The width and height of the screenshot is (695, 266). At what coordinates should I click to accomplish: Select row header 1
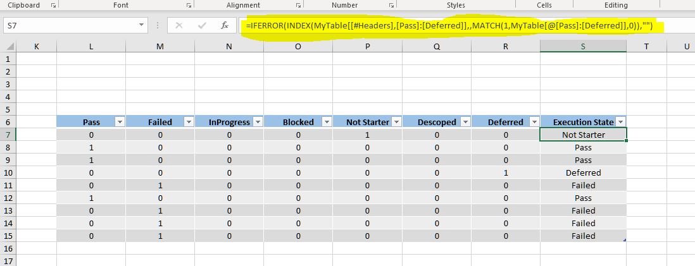[8, 59]
